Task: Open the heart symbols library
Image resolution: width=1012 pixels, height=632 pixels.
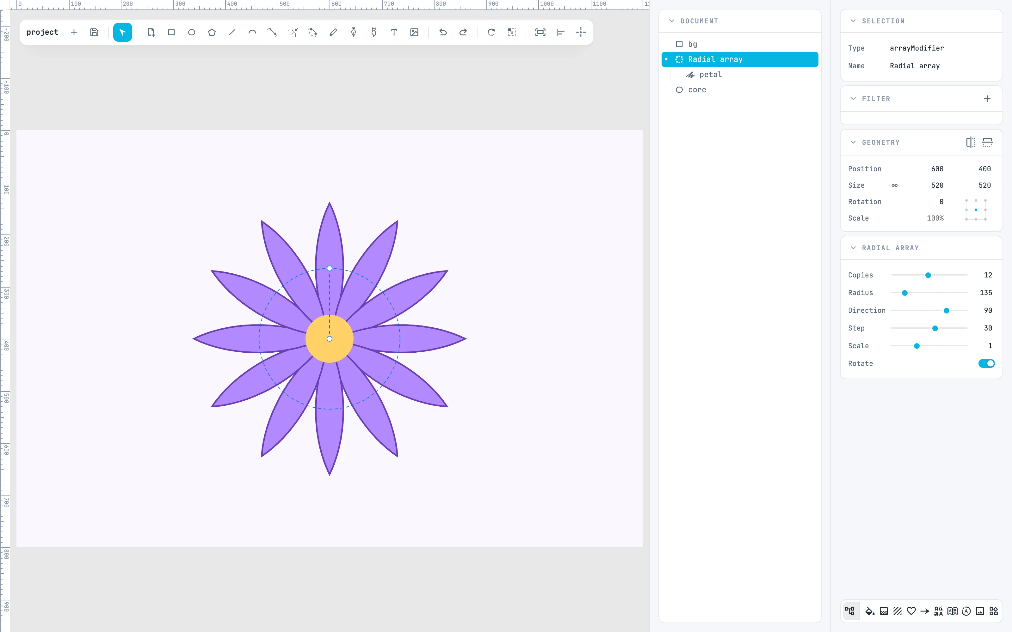Action: [x=911, y=611]
